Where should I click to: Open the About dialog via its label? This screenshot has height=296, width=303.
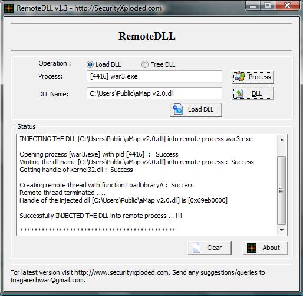(x=271, y=248)
